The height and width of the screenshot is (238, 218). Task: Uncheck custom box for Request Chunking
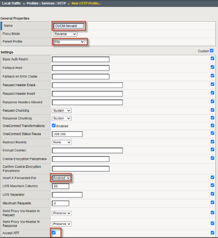[212, 110]
